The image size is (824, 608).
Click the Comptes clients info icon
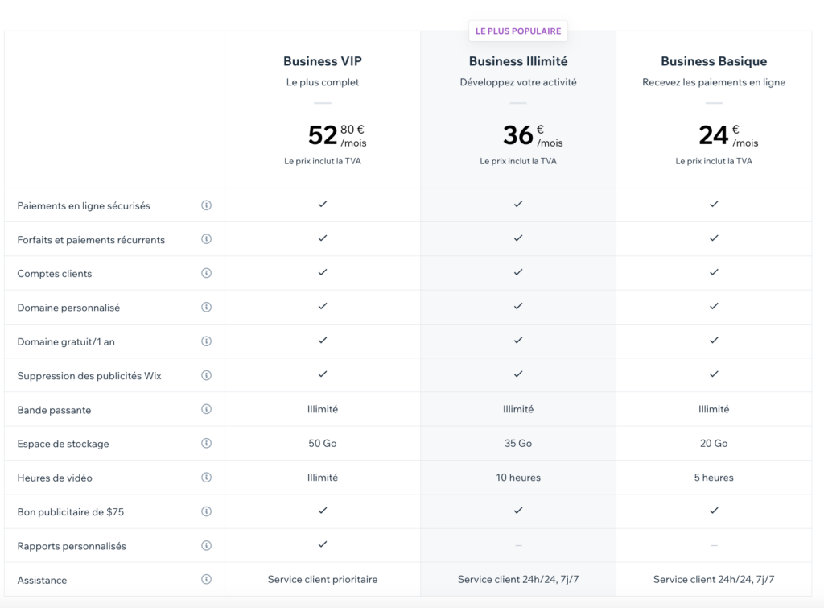click(x=206, y=273)
